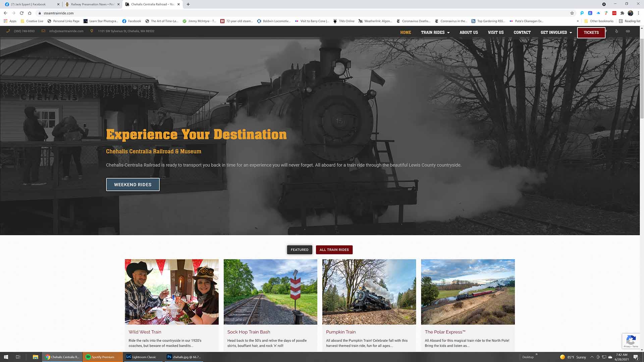The height and width of the screenshot is (362, 644).
Task: Open the weather widget showing 85°F Sunny
Action: pyautogui.click(x=573, y=357)
